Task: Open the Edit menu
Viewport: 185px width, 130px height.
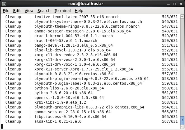Action: (17, 11)
